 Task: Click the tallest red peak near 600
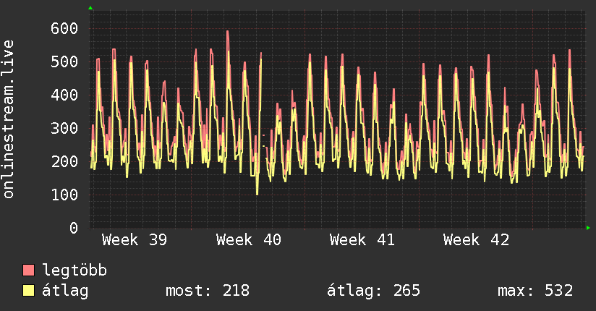[227, 33]
